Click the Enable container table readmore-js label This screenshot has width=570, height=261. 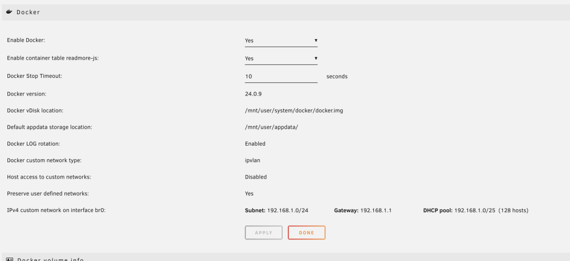click(52, 58)
